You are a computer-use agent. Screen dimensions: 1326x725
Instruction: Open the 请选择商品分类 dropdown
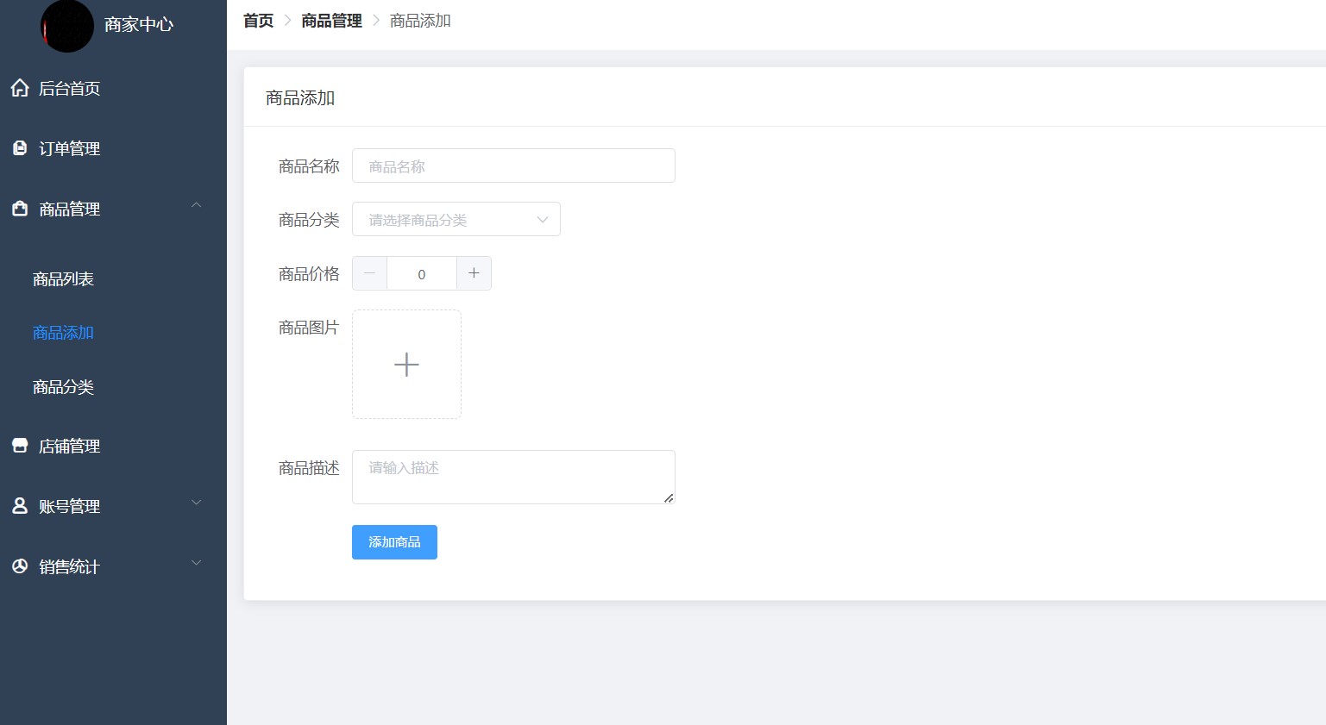click(456, 219)
